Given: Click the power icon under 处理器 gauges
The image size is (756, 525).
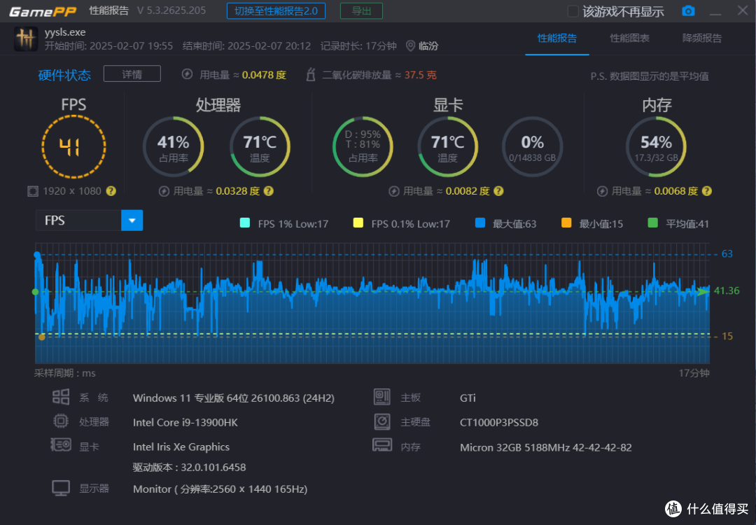Looking at the screenshot, I should click(x=164, y=191).
